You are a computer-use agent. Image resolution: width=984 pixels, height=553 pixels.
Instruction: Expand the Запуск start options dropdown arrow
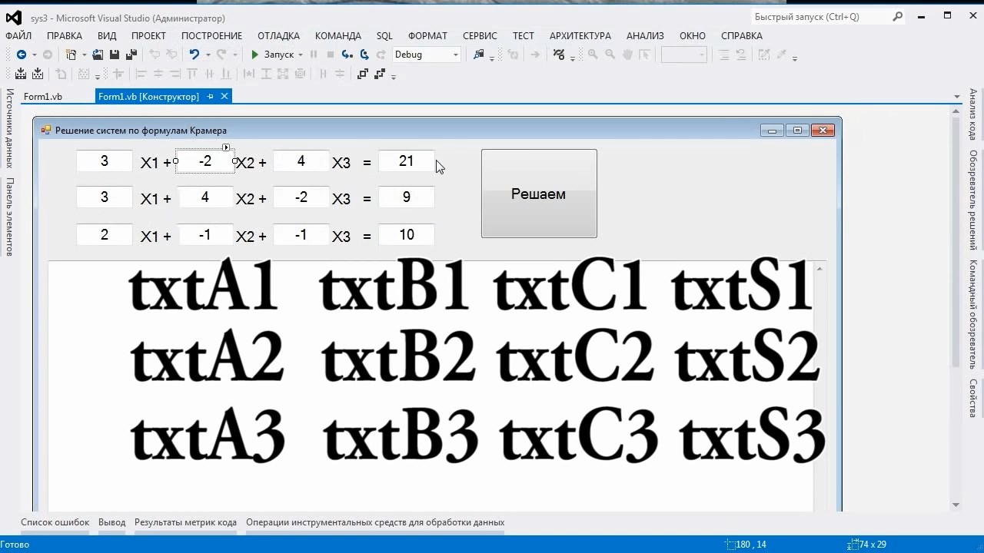(x=301, y=55)
